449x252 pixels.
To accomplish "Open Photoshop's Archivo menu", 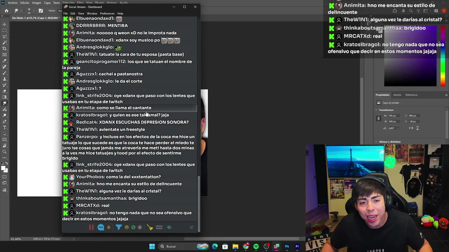I will point(13,3).
